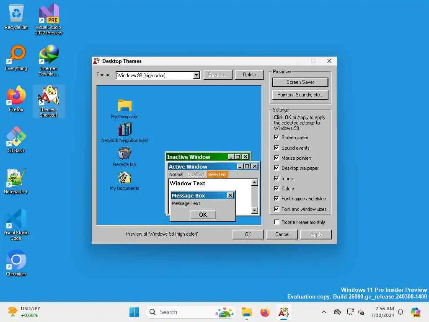Click OK in the Message Box preview
This screenshot has width=429, height=322.
pos(203,215)
